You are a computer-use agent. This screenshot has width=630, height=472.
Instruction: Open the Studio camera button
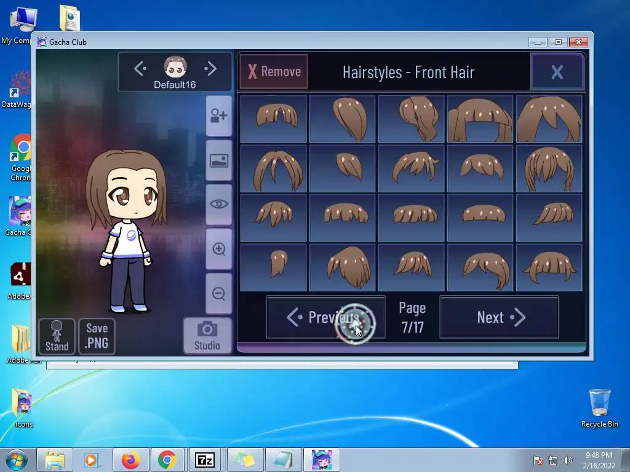click(x=207, y=336)
